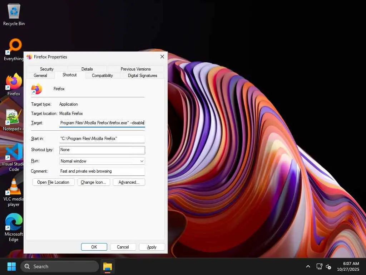Open the Compatibility tab
Screen dimensions: 366x275
(102, 76)
